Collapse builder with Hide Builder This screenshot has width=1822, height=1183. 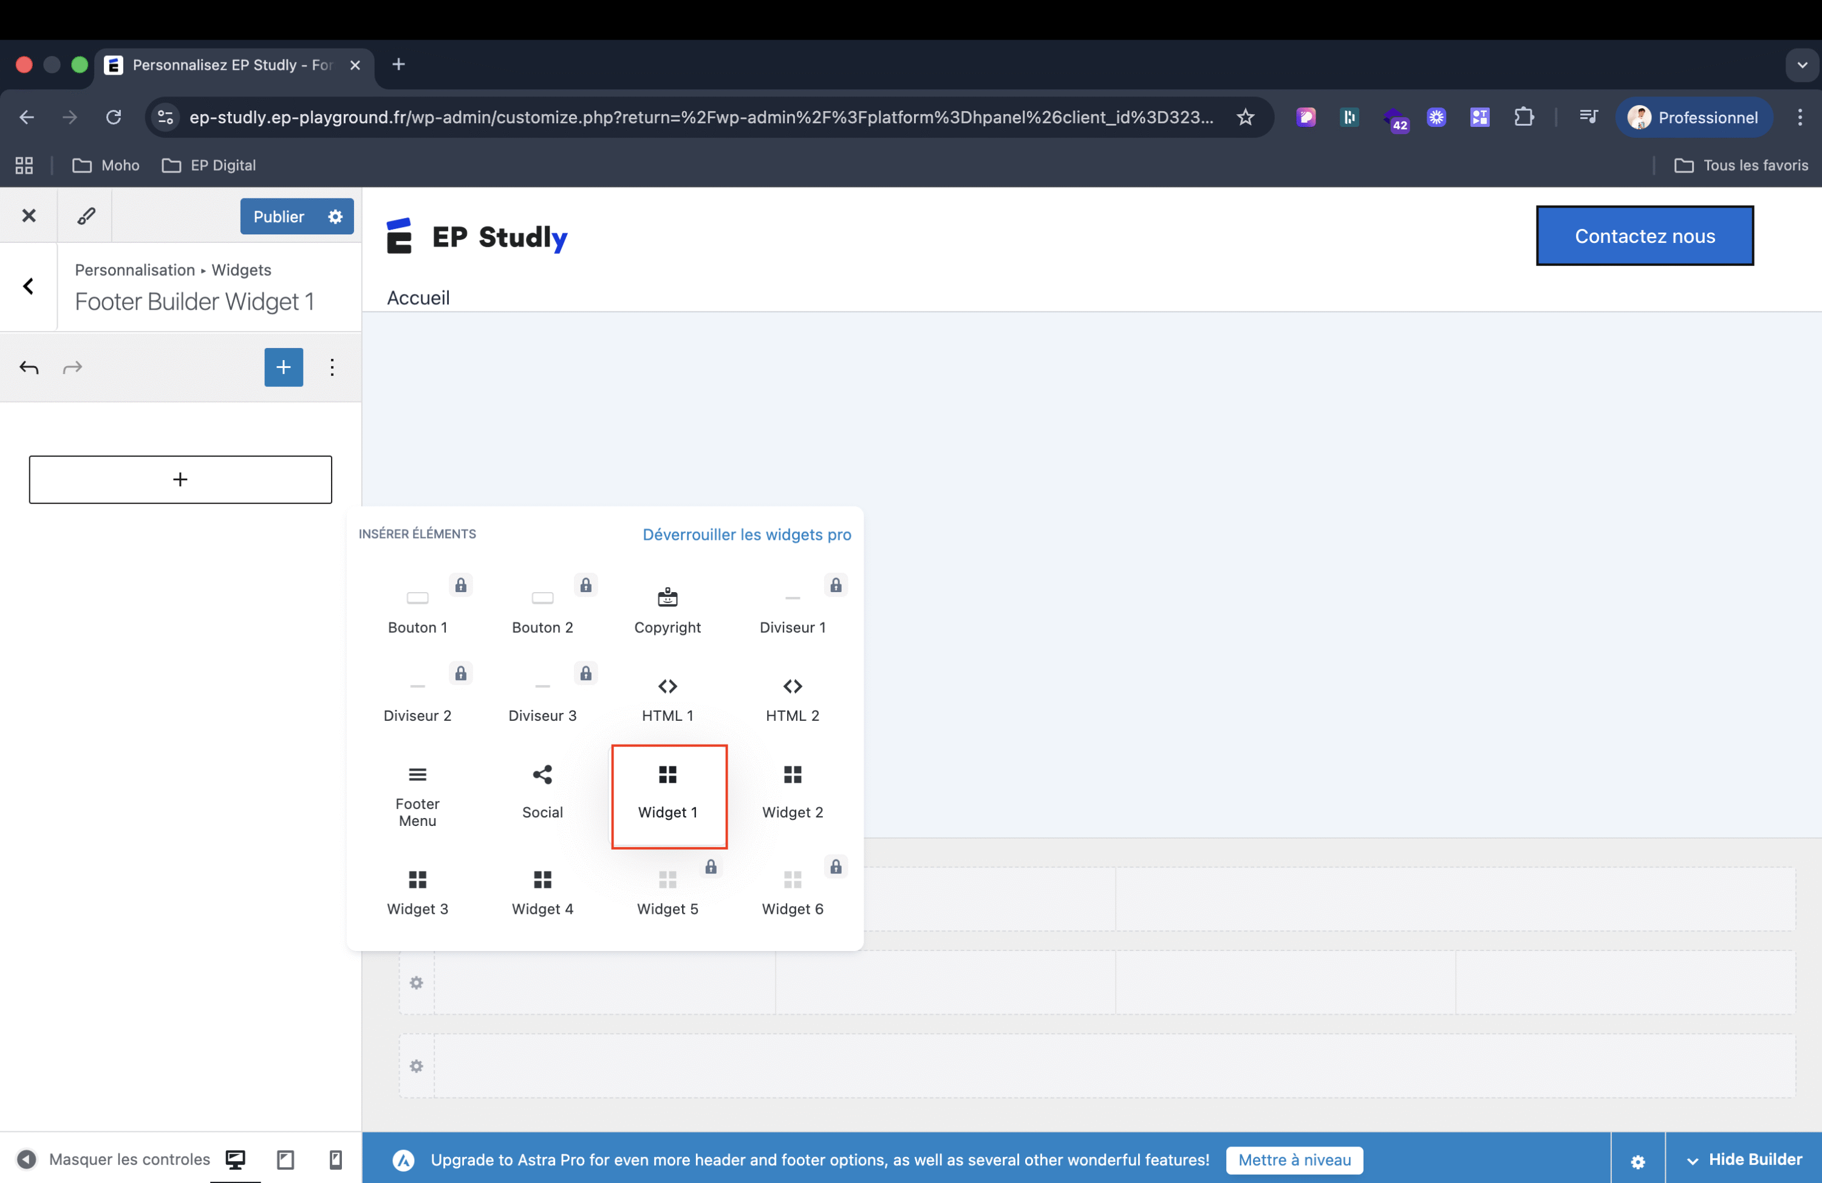[1743, 1159]
